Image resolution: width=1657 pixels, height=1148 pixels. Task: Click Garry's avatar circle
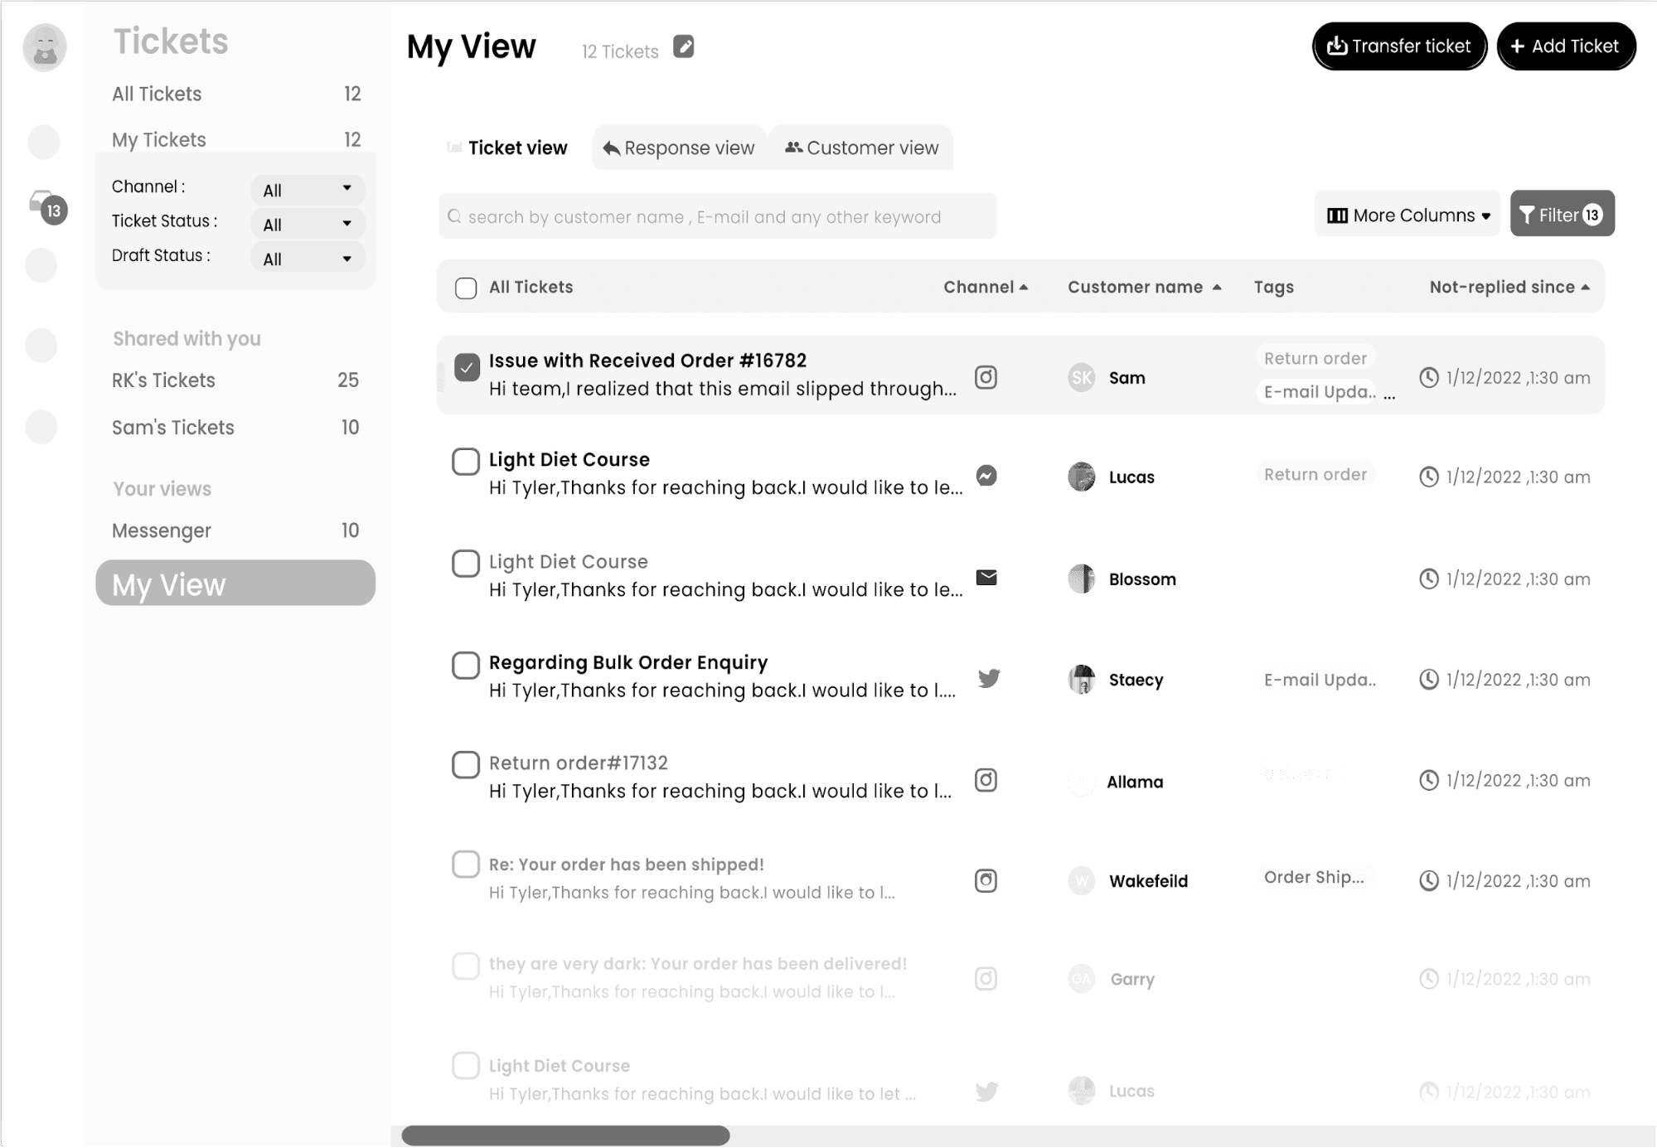tap(1082, 979)
